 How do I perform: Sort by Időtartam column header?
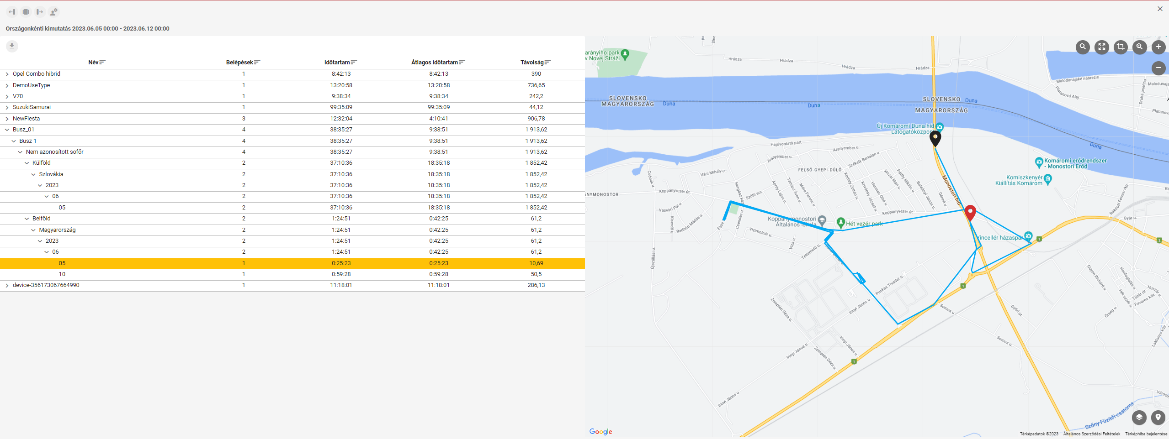tap(340, 63)
